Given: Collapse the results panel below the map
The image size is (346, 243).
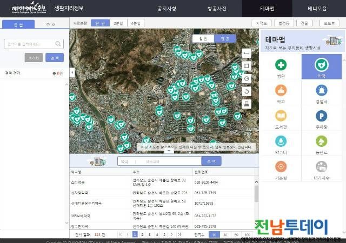Looking at the screenshot, I should pyautogui.click(x=169, y=152).
